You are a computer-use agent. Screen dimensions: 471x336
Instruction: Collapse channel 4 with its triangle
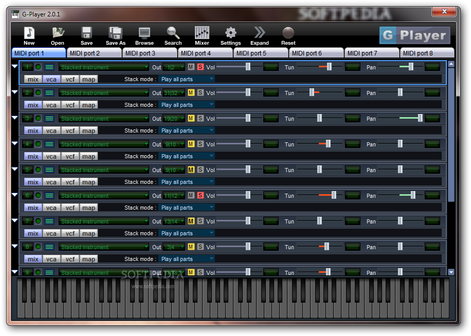click(x=15, y=143)
